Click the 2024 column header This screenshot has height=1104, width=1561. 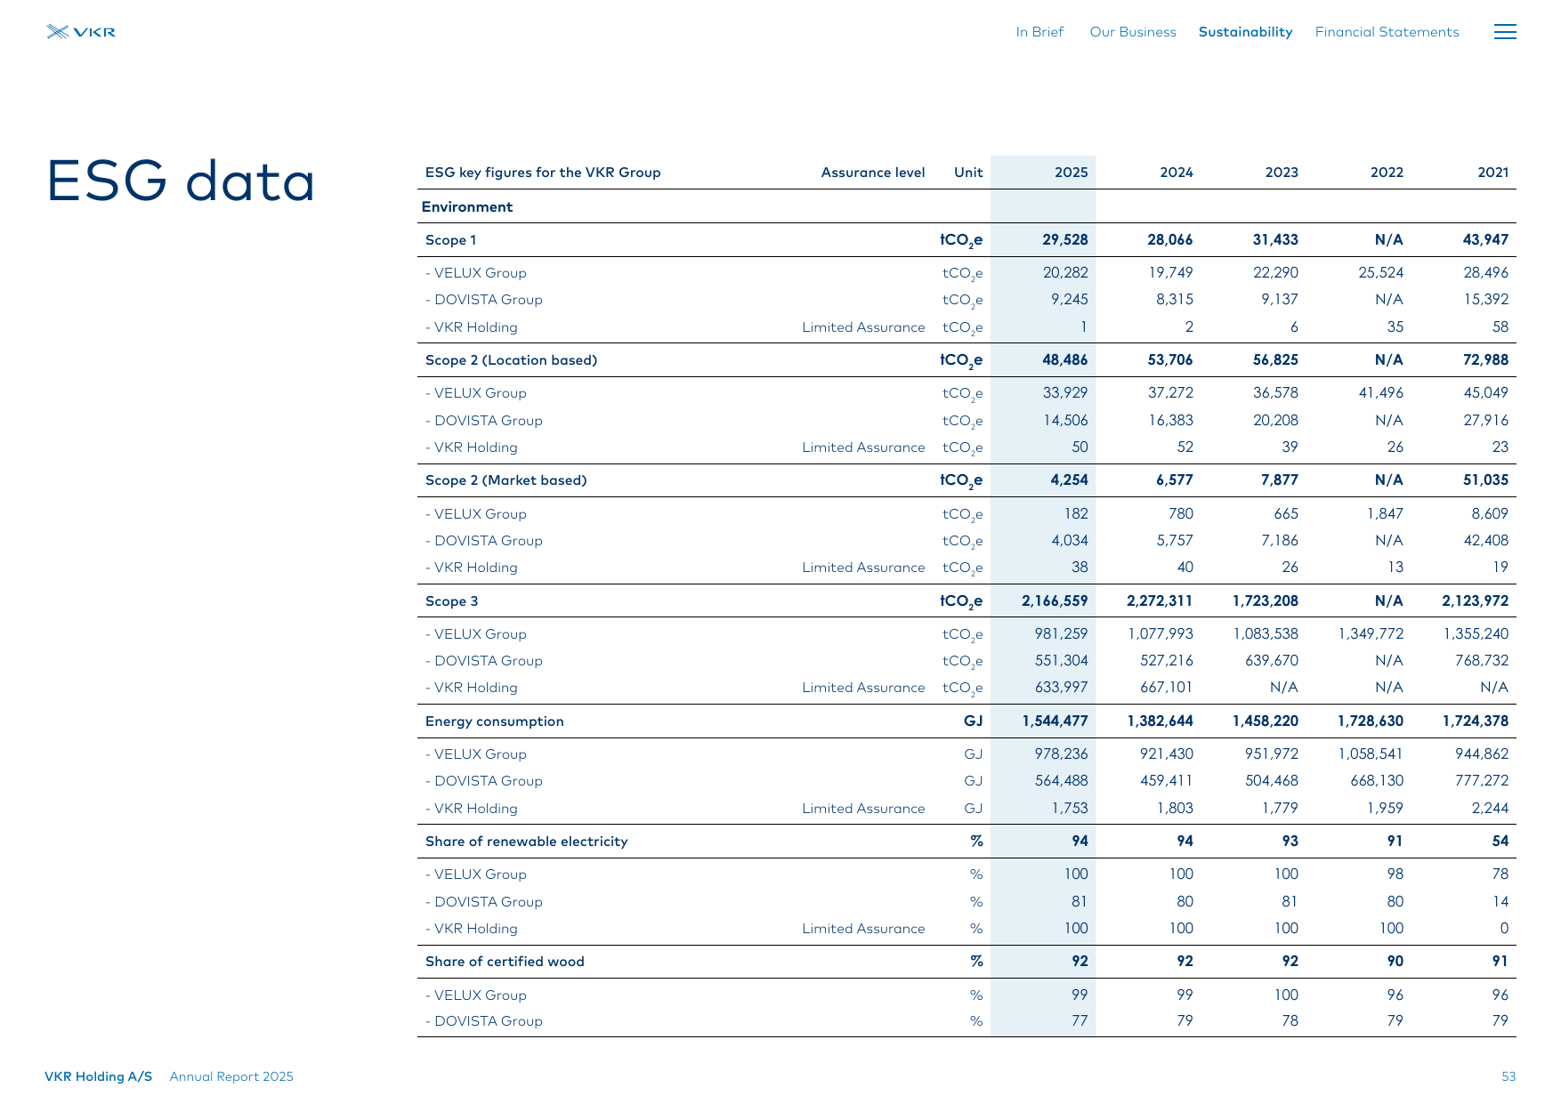pyautogui.click(x=1176, y=173)
